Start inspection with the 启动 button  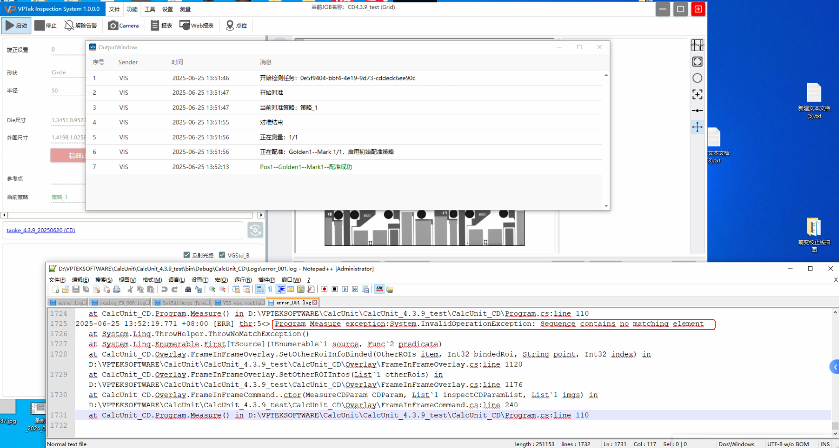click(17, 26)
